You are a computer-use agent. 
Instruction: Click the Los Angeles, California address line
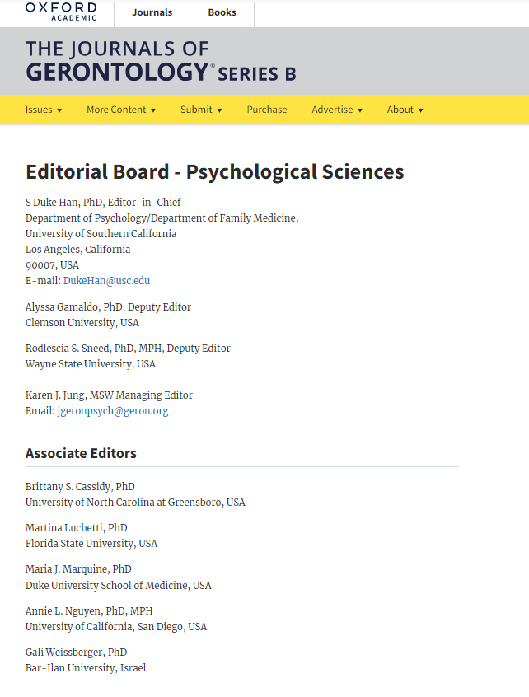point(77,250)
